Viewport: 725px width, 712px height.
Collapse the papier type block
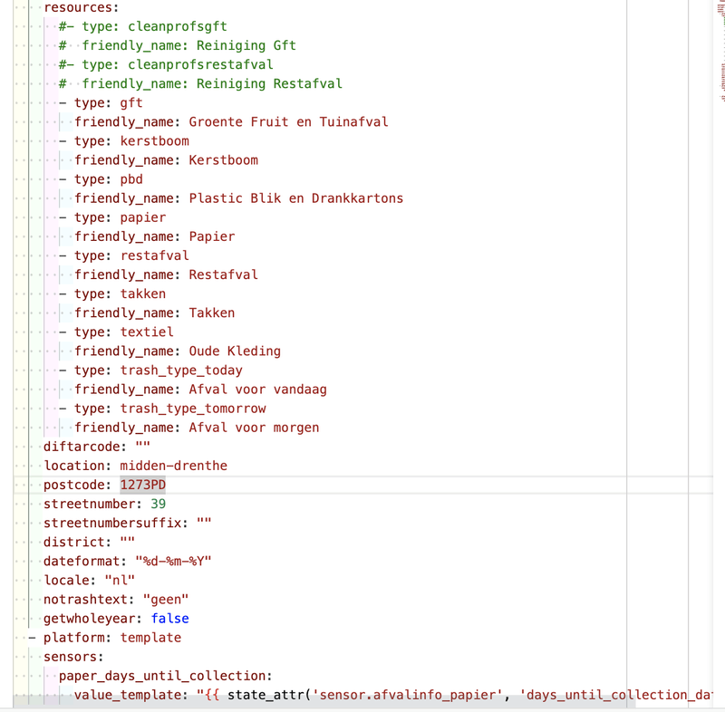point(61,216)
